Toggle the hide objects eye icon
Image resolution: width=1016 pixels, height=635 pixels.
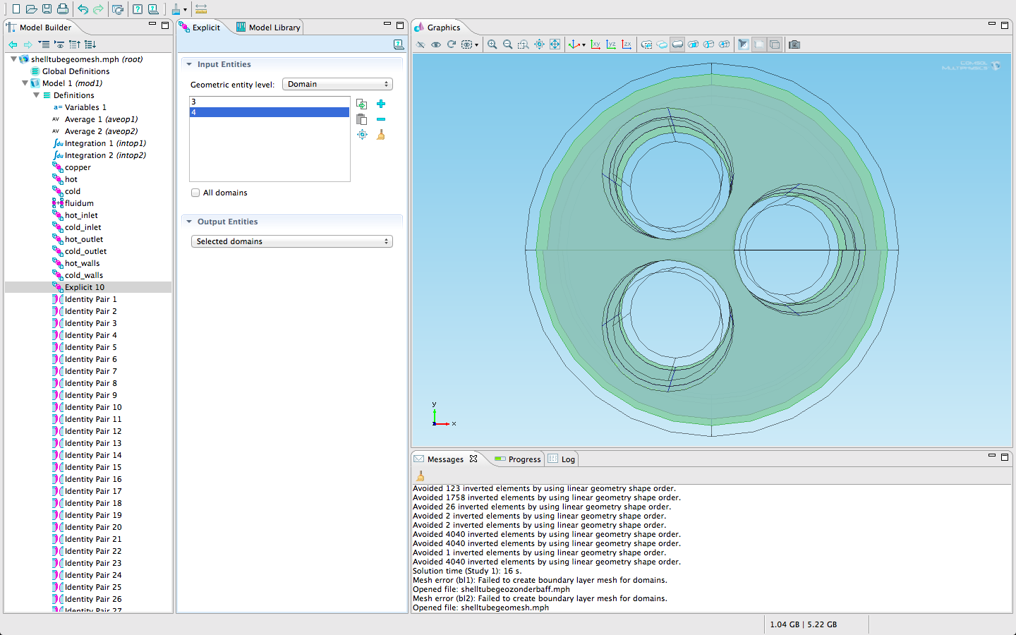436,44
